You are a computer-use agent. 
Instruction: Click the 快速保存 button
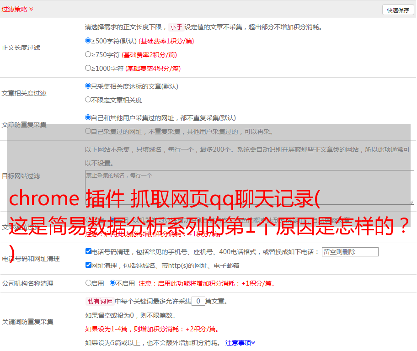[398, 10]
